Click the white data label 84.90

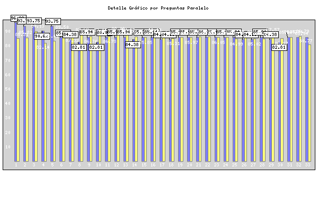pos(236,44)
